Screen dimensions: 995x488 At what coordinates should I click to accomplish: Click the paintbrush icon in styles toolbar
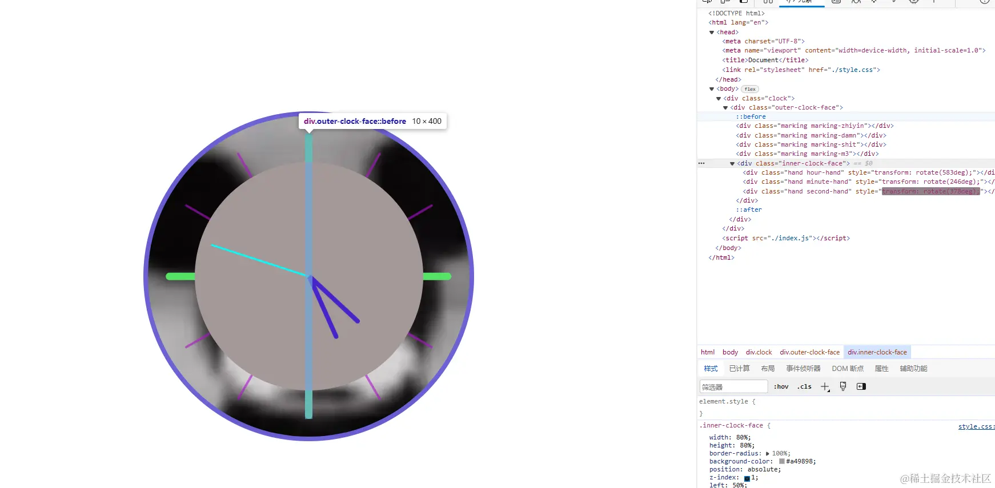coord(843,386)
